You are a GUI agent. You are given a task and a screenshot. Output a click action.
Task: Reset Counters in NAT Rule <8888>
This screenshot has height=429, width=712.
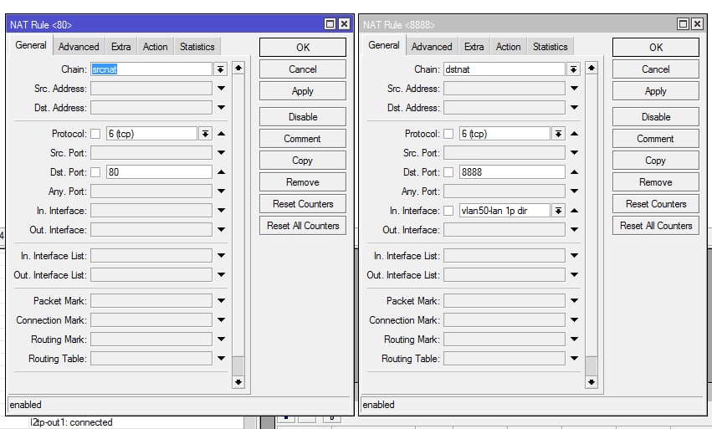pos(656,204)
